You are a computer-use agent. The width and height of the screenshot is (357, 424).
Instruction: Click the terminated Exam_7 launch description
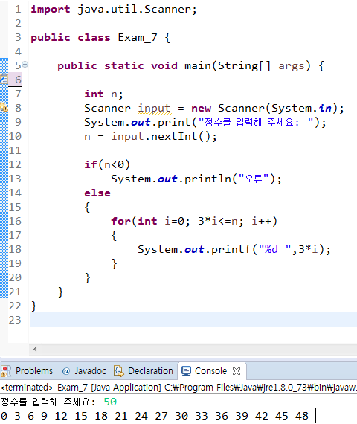(x=178, y=388)
